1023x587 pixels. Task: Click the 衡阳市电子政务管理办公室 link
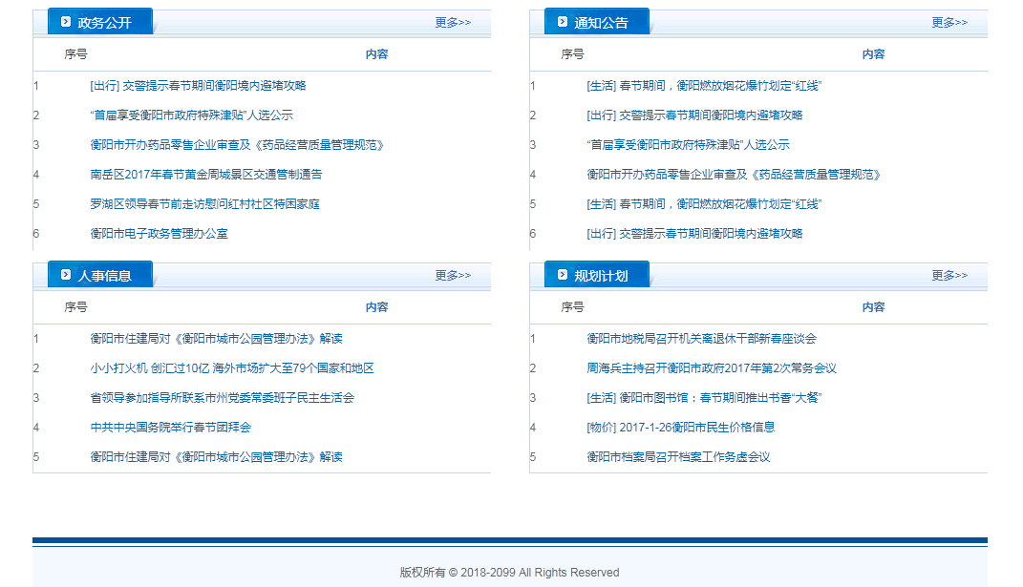click(x=159, y=234)
